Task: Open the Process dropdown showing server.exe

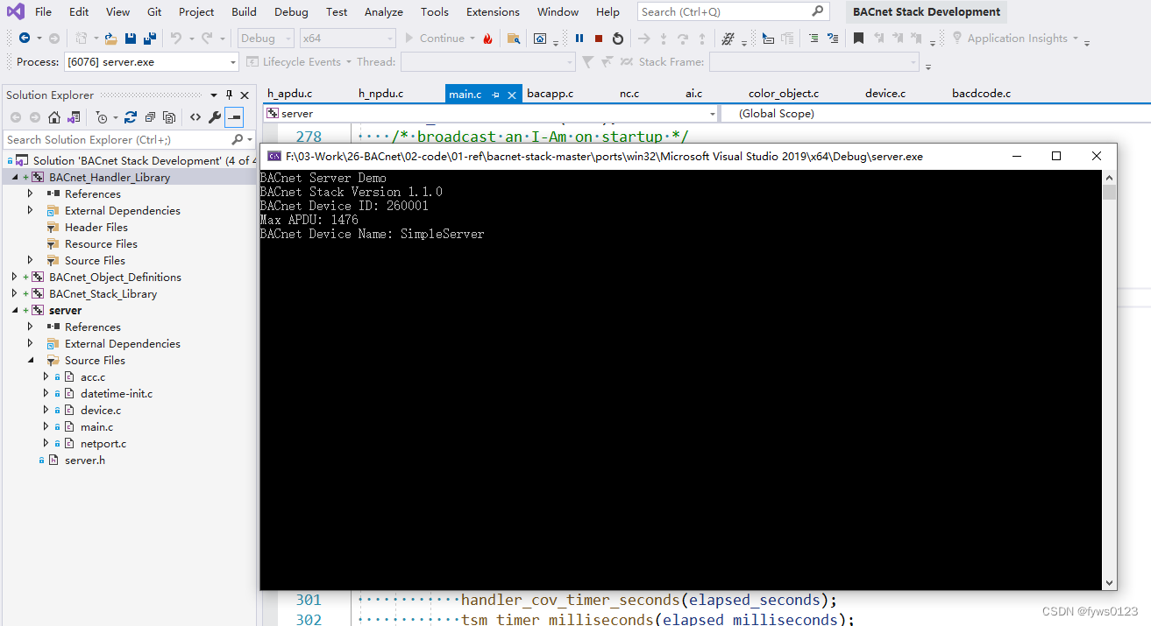Action: 152,62
